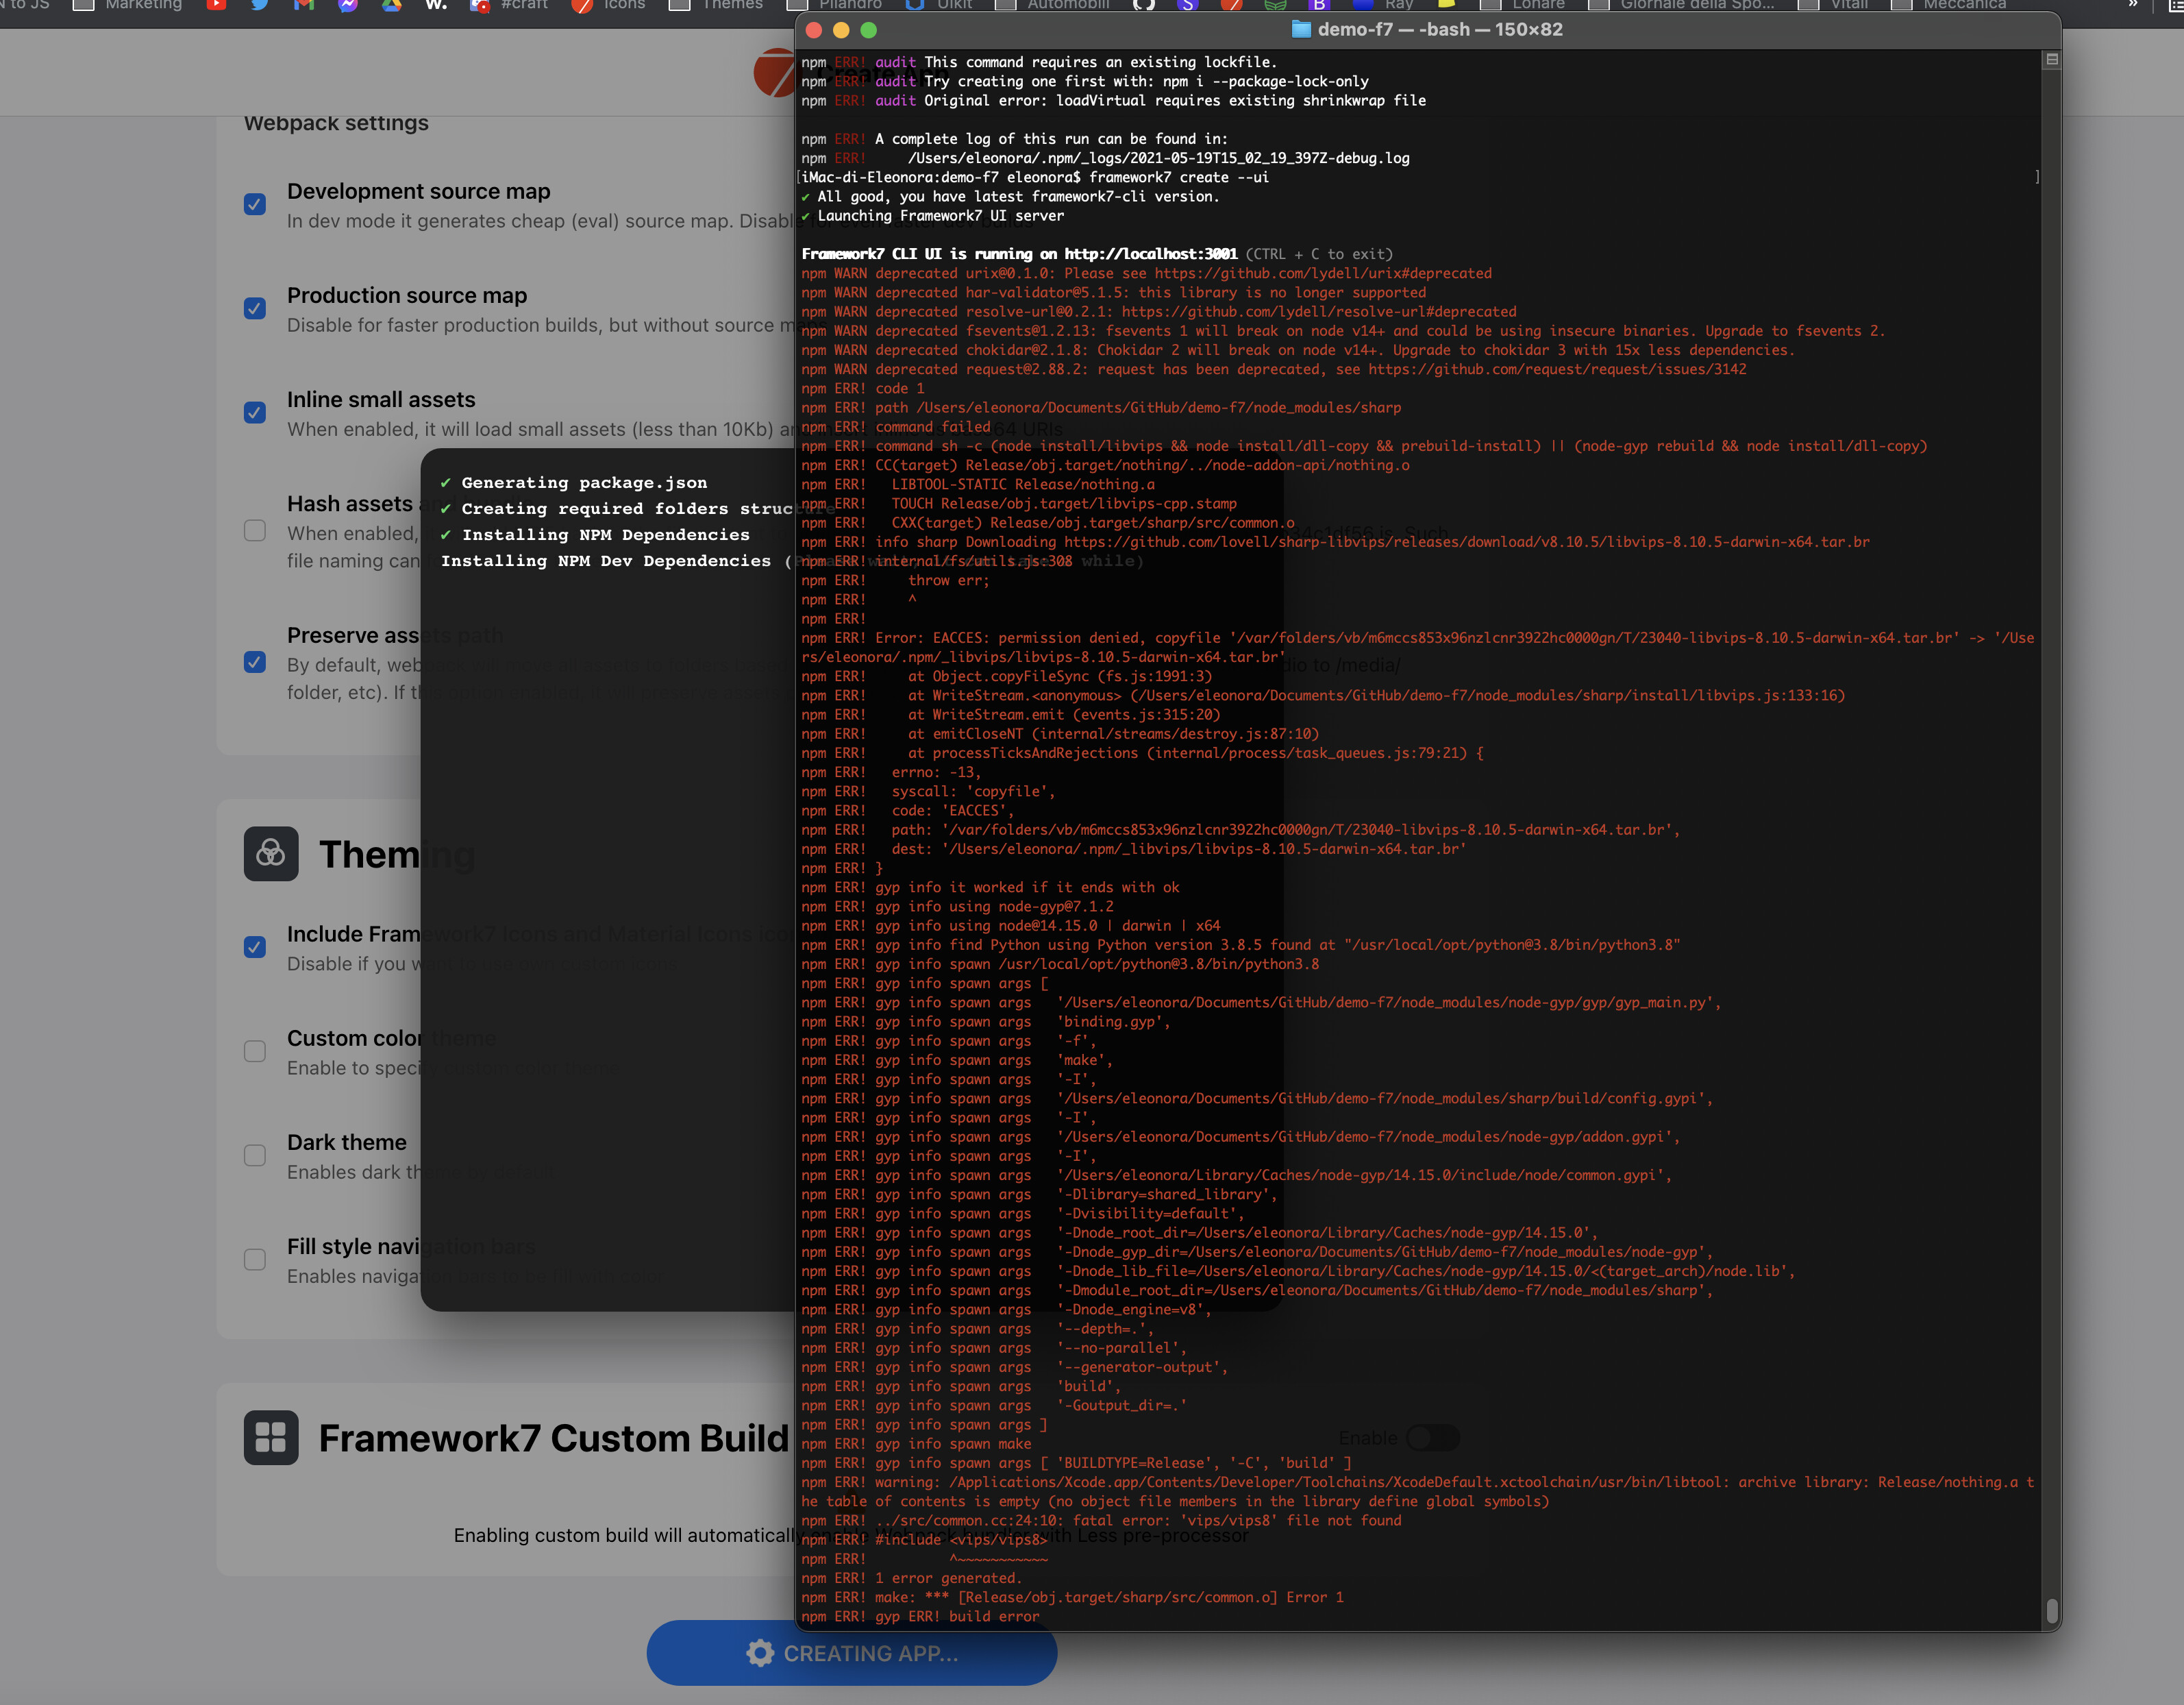Image resolution: width=2184 pixels, height=1705 pixels.
Task: Uncheck Development source map
Action: click(x=255, y=204)
